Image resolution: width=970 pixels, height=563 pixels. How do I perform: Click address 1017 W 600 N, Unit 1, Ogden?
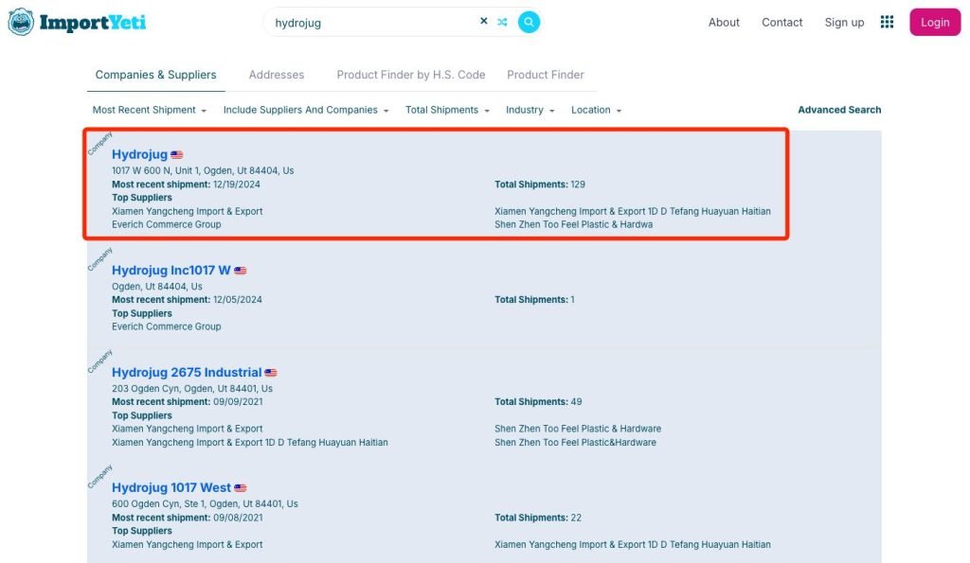(203, 170)
